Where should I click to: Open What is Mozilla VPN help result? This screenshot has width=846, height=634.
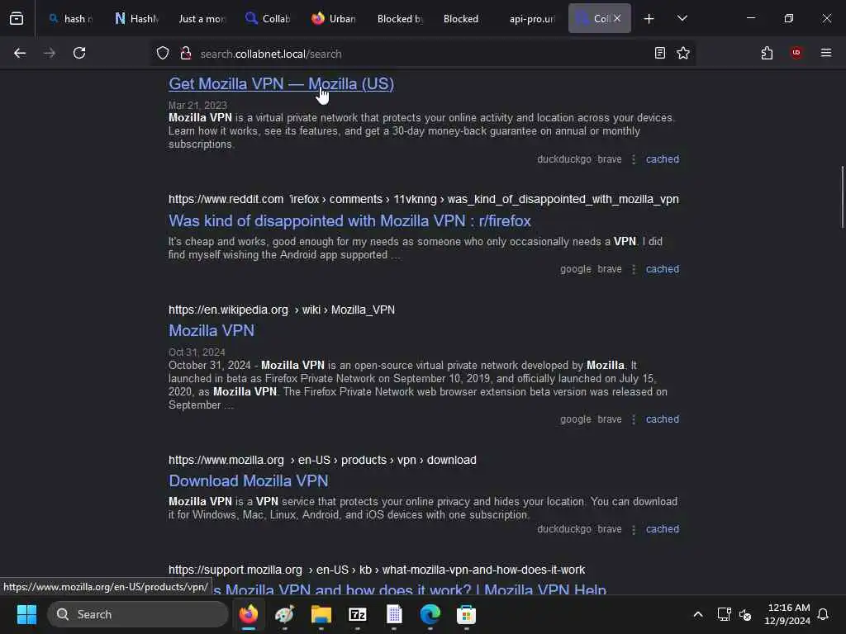(x=408, y=589)
